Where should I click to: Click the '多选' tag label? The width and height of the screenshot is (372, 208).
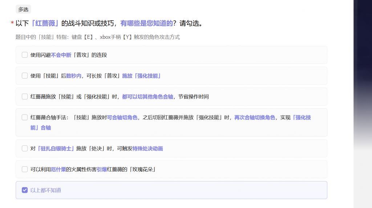tap(23, 9)
